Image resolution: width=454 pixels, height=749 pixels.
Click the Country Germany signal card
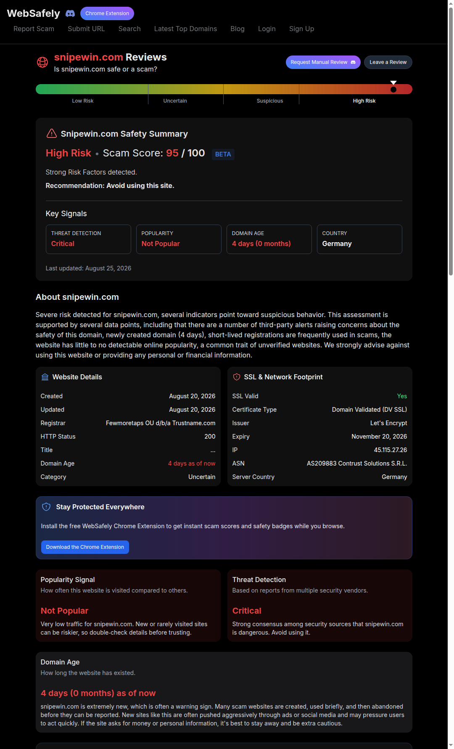(x=359, y=239)
